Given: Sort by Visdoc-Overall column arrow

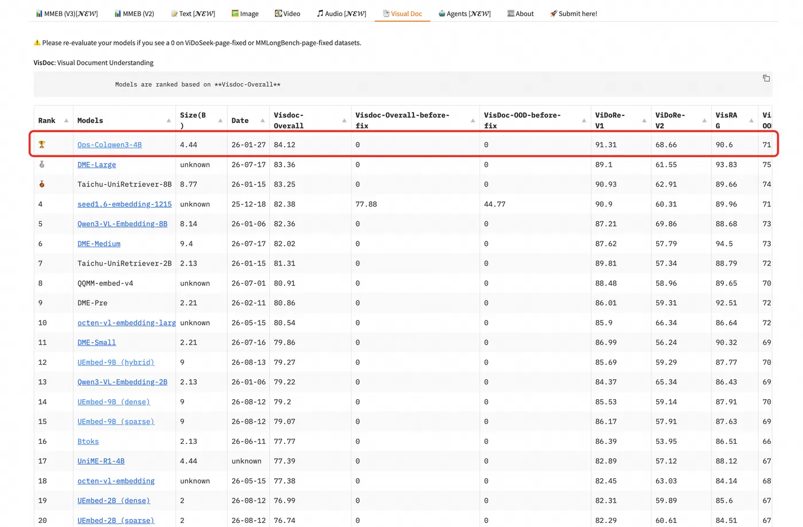Looking at the screenshot, I should (344, 120).
